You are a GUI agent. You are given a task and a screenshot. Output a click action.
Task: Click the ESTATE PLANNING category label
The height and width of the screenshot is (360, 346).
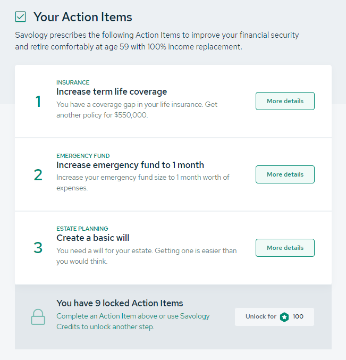82,229
